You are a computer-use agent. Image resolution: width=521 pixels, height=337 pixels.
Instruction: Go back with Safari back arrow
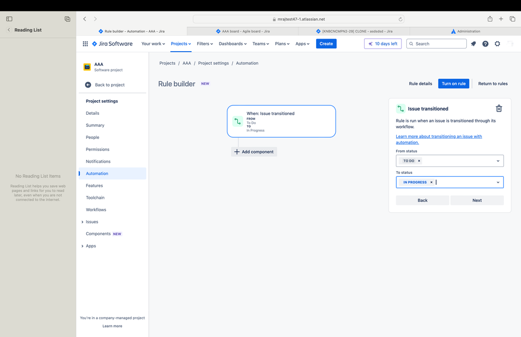click(x=84, y=19)
